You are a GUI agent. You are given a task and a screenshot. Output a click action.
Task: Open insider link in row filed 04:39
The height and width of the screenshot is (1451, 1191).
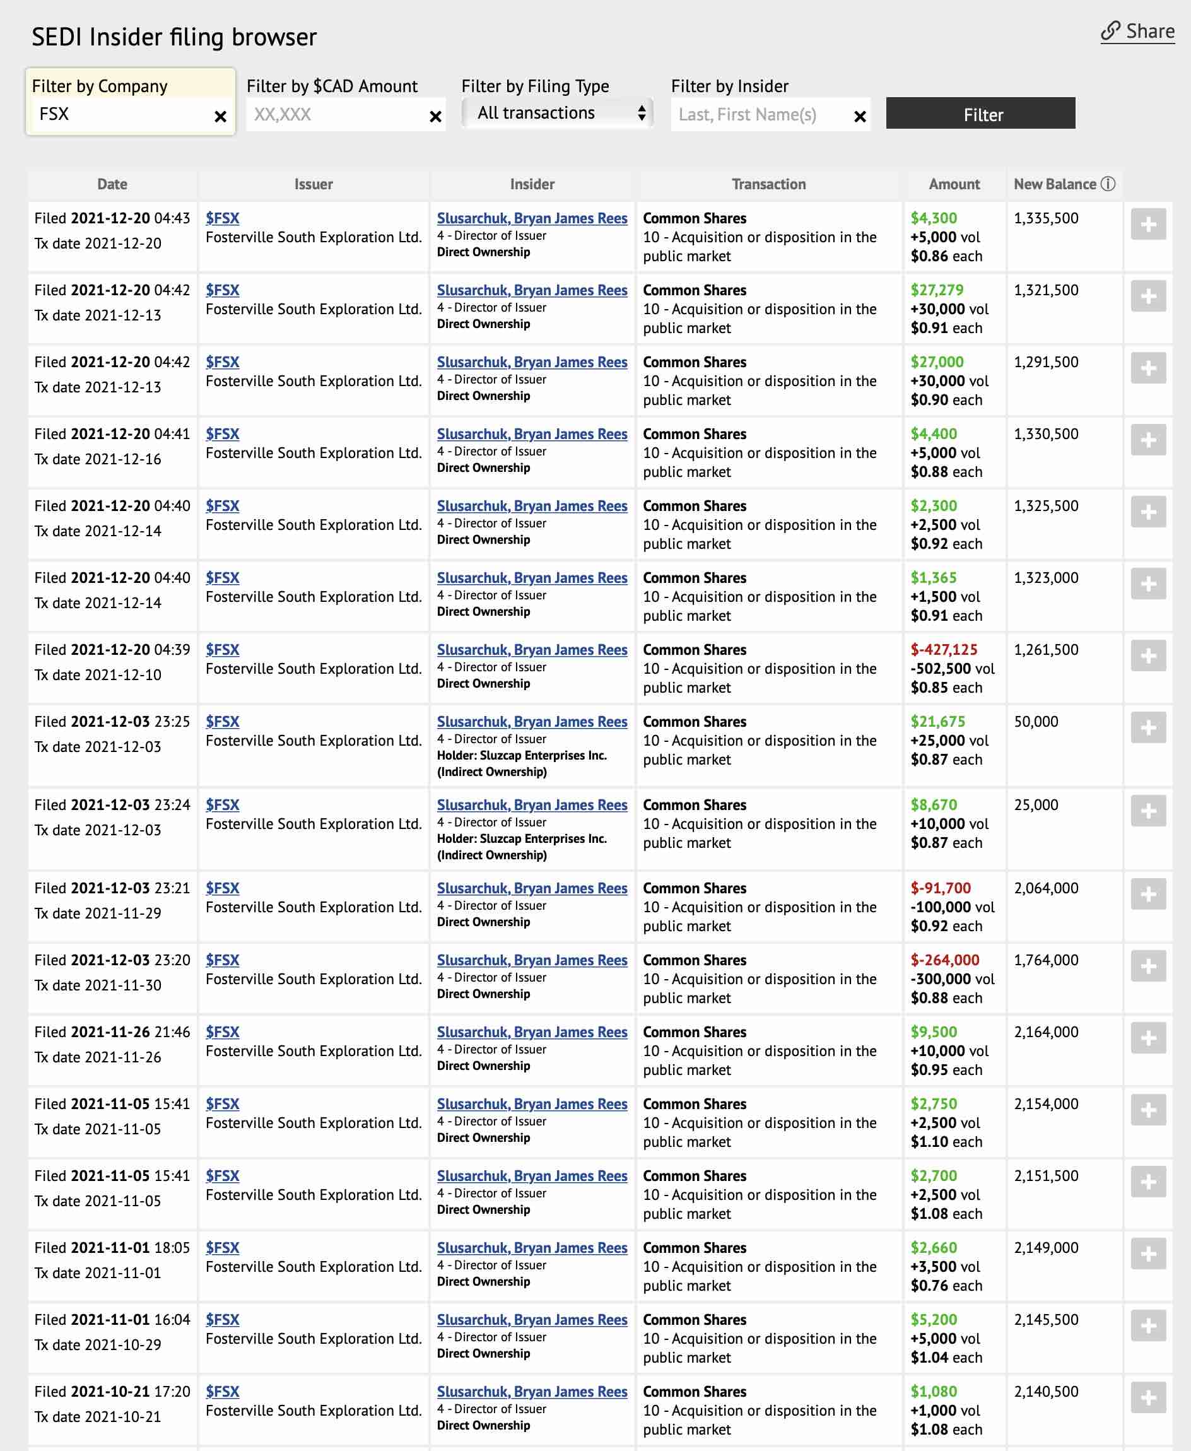point(532,650)
